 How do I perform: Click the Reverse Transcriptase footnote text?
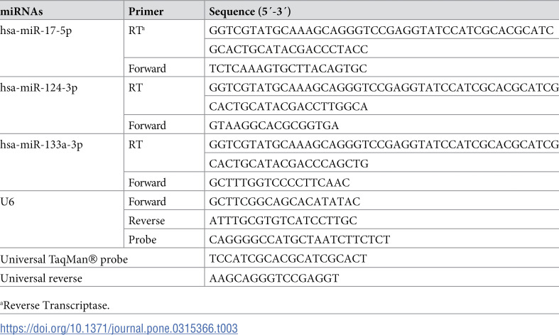(x=56, y=305)
